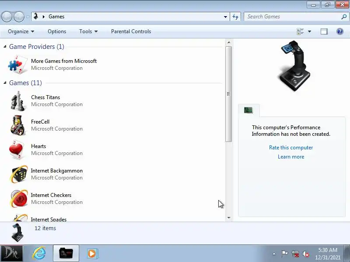350x262 pixels.
Task: Click Games in the address breadcrumb
Action: point(56,17)
